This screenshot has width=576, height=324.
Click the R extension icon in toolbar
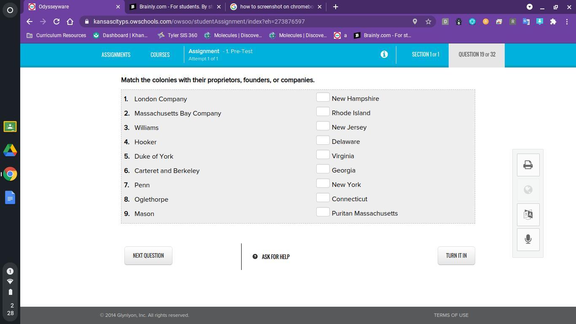coord(513,22)
